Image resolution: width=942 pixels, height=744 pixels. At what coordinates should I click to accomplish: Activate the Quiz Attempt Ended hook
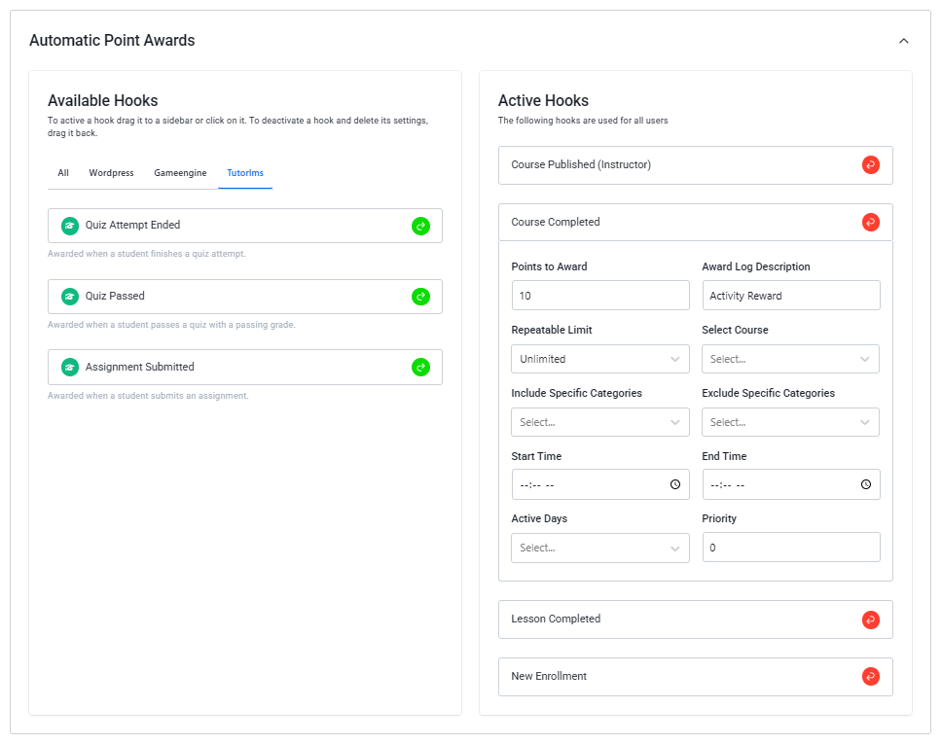[x=245, y=226]
